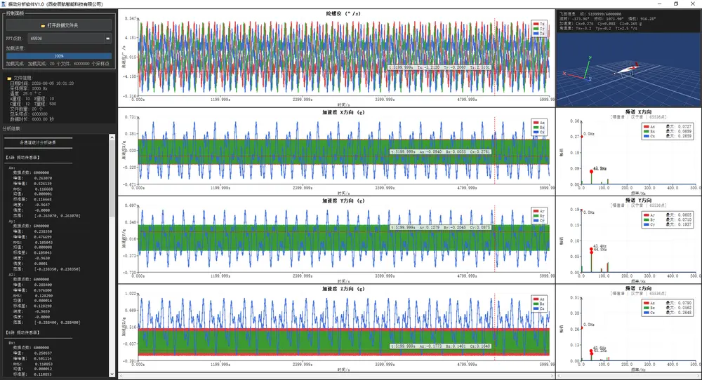
Task: Click the Cy legend entry in Y acceleration plot
Action: pyautogui.click(x=539, y=221)
